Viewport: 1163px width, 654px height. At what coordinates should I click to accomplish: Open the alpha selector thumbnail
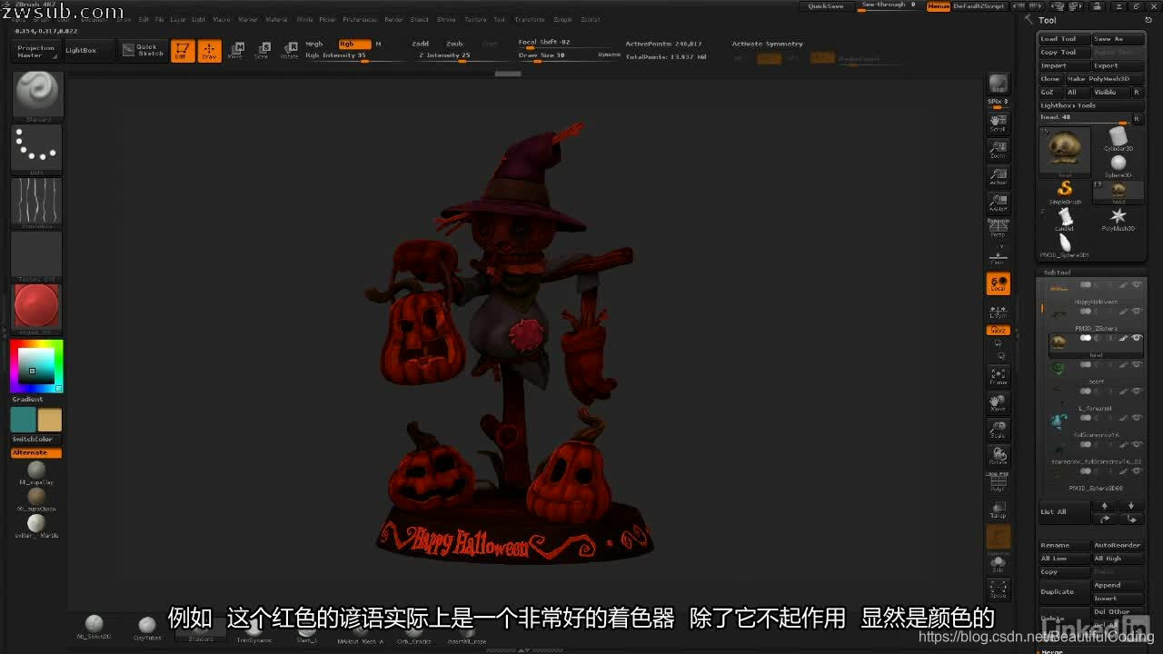click(37, 202)
